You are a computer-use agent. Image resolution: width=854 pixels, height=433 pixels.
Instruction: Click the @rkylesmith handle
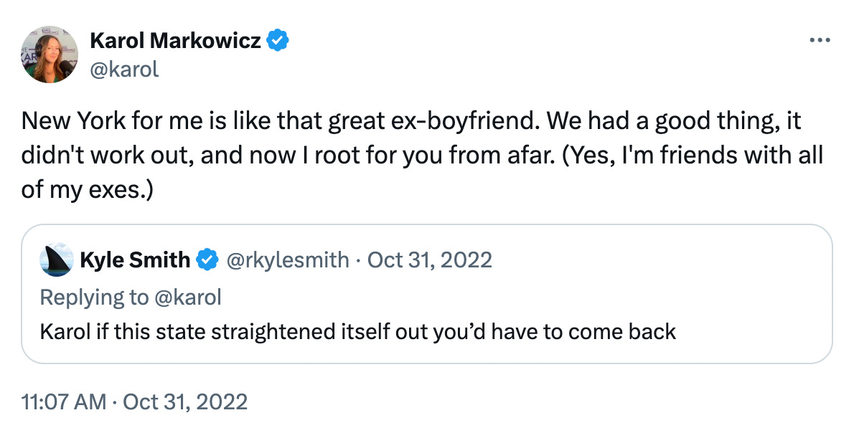(x=288, y=260)
